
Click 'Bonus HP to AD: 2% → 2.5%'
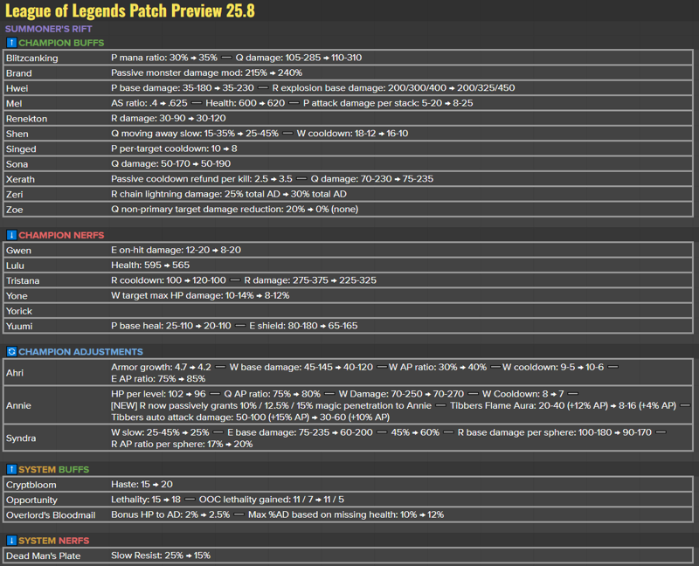coord(170,514)
